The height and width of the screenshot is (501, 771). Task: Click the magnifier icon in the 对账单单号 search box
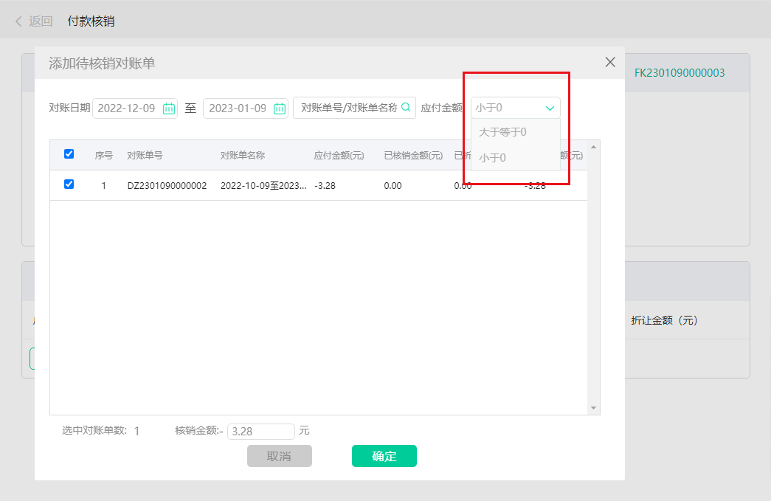pyautogui.click(x=405, y=108)
